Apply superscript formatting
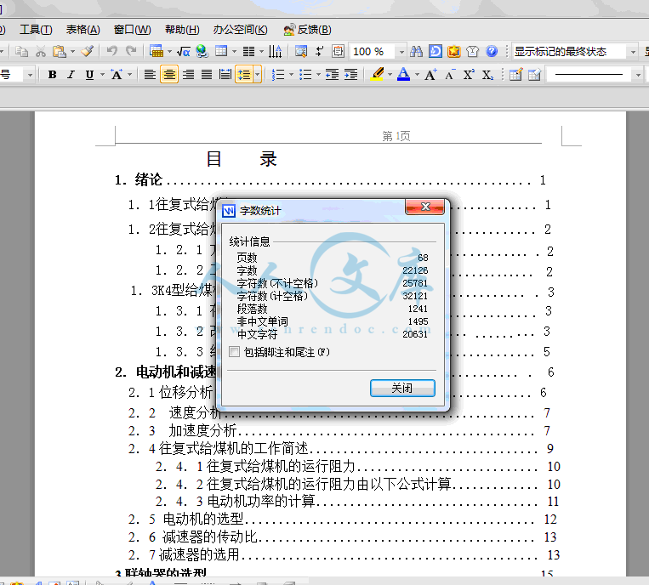 click(469, 75)
